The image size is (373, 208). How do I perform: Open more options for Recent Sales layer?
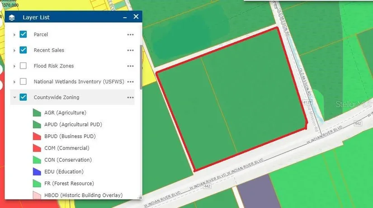pyautogui.click(x=130, y=50)
